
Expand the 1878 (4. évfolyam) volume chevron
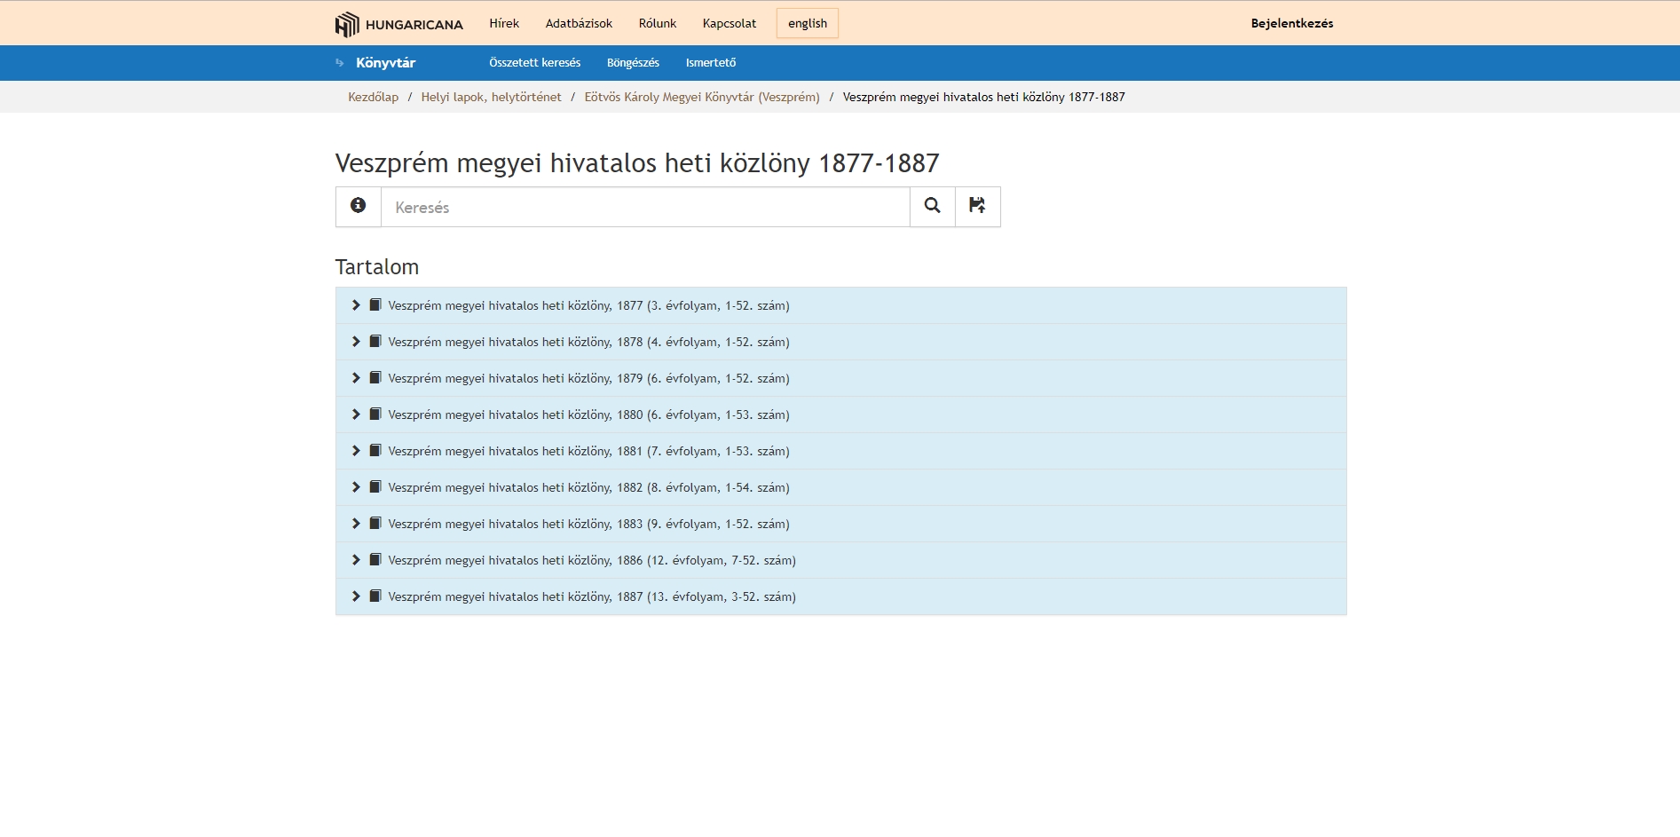coord(356,342)
